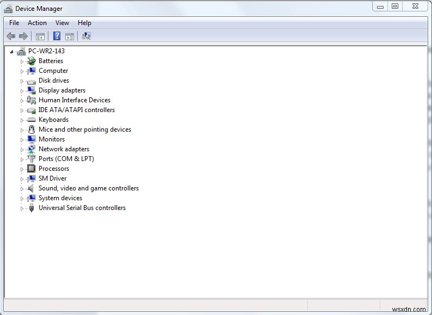Click the Mice and other pointing devices icon

point(32,129)
